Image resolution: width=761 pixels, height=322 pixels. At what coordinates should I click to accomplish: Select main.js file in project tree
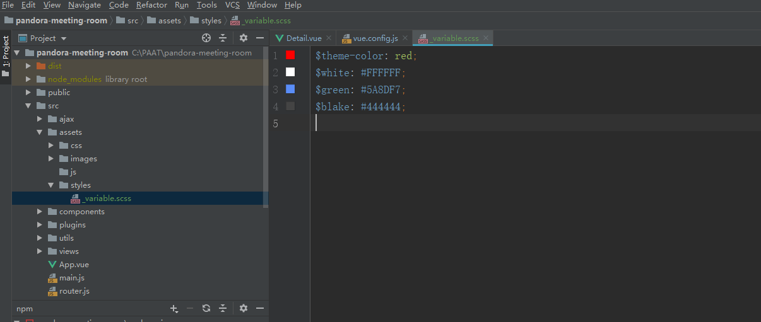(66, 277)
